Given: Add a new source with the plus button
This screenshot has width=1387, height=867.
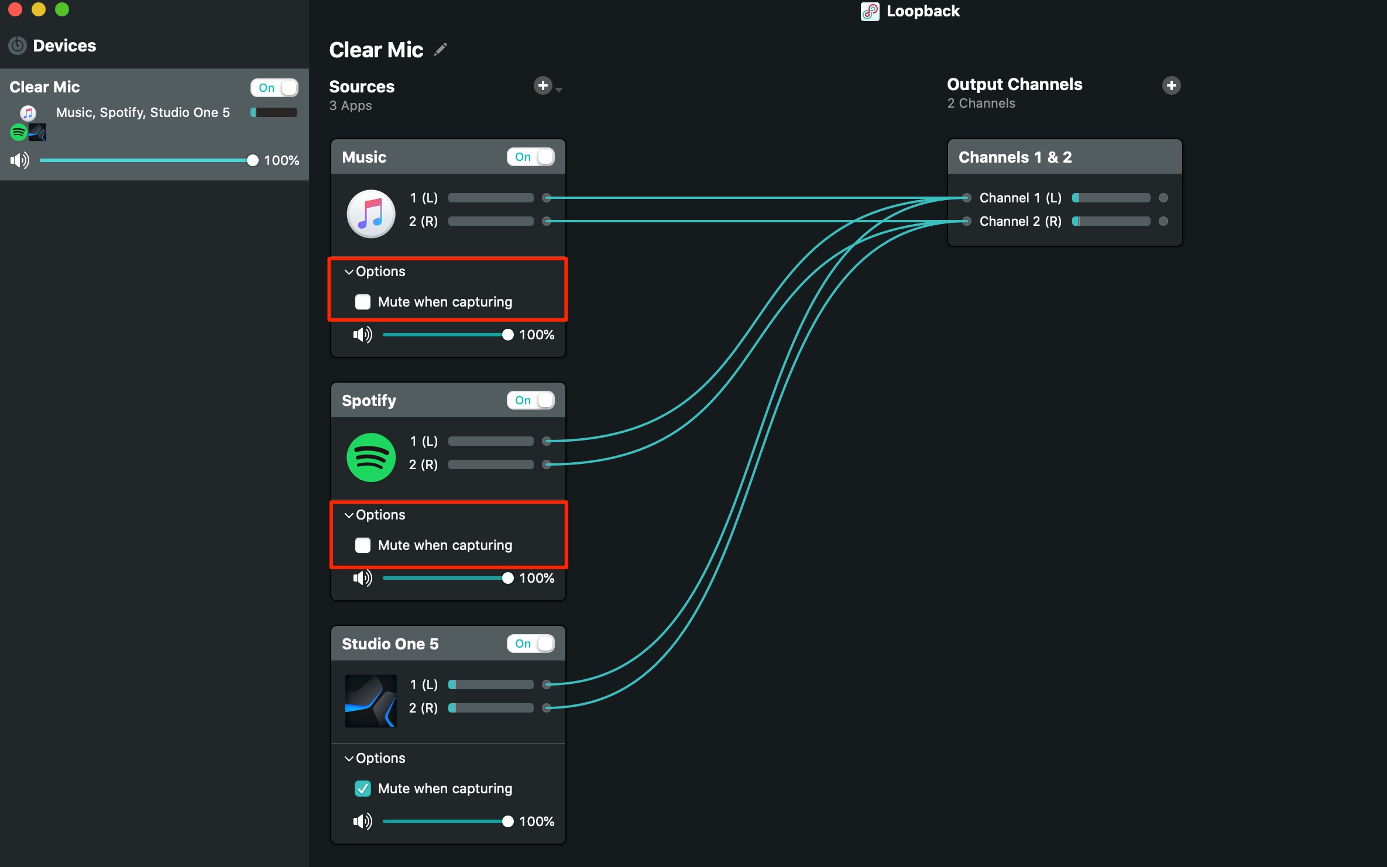Looking at the screenshot, I should [x=543, y=86].
